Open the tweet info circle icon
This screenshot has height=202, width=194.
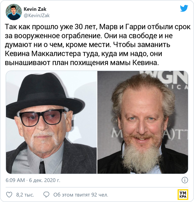coord(185,180)
